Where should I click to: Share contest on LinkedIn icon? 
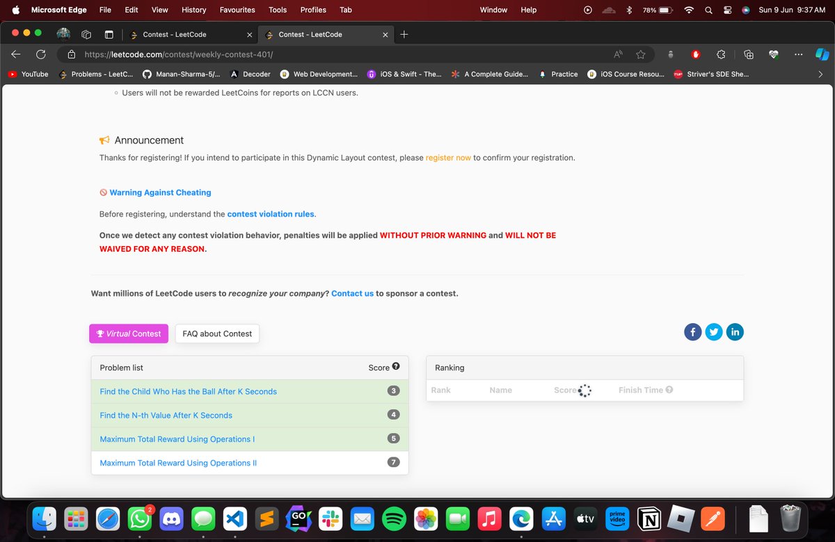tap(735, 332)
